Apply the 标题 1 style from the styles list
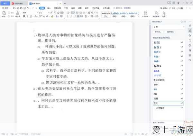The image size is (193, 136). point(168,47)
